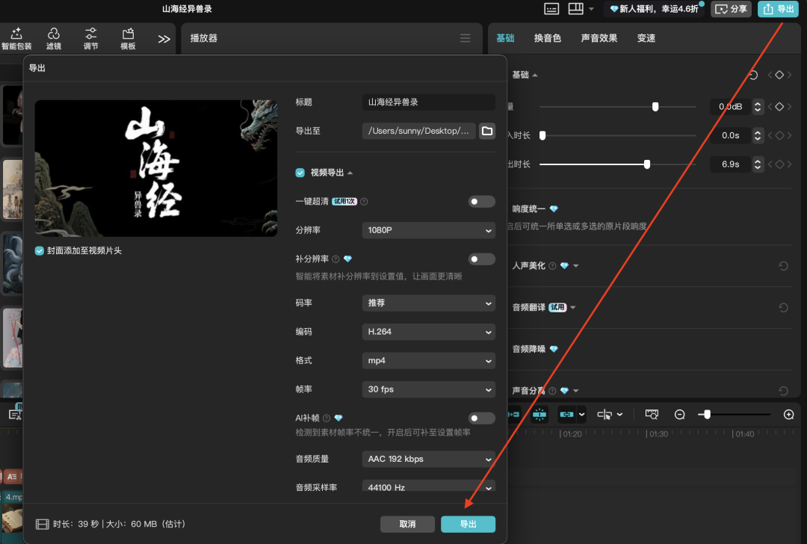This screenshot has width=807, height=544.
Task: Open 新人福利 promotion banner
Action: (x=654, y=9)
